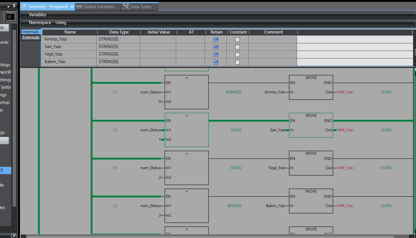This screenshot has height=238, width=416.
Task: Enable Constant for Kırmızı_Yazı
Action: click(x=238, y=39)
